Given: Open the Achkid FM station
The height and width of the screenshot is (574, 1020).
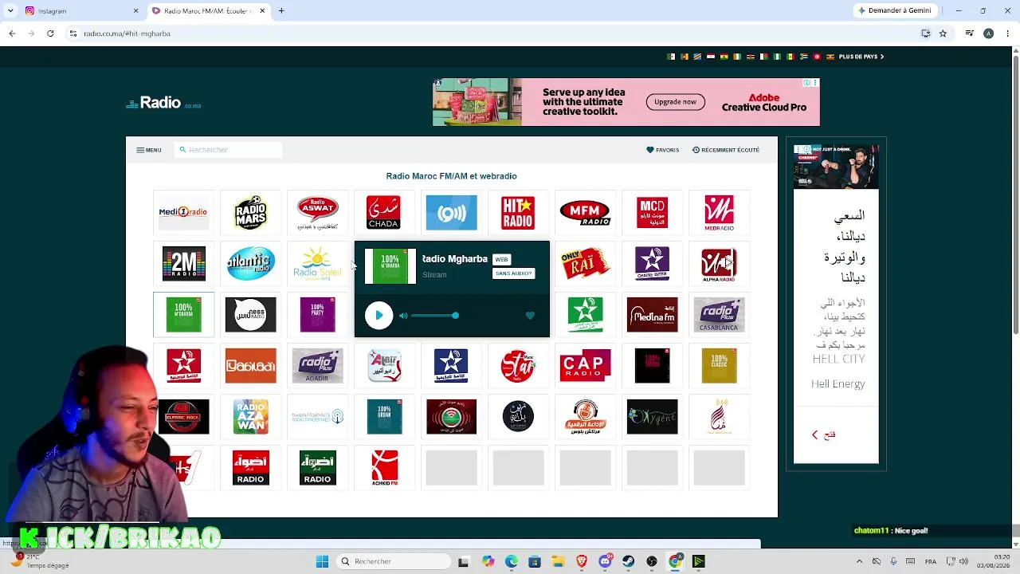Looking at the screenshot, I should point(384,468).
